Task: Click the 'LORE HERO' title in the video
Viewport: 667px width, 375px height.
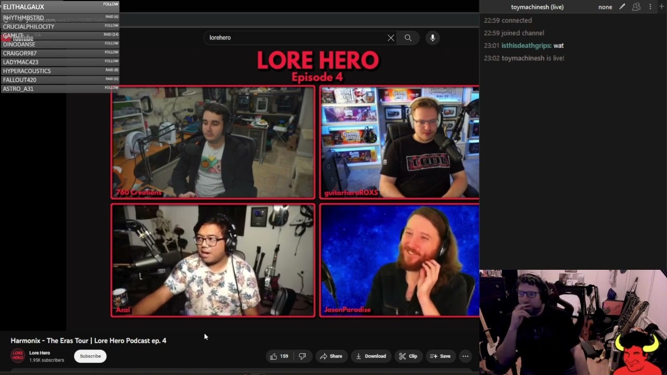Action: click(318, 60)
